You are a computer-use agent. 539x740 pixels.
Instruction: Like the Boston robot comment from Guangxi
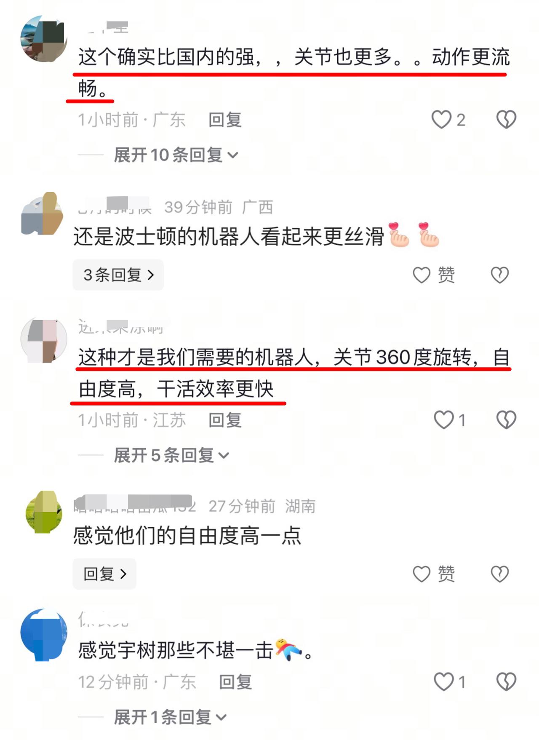[x=422, y=275]
